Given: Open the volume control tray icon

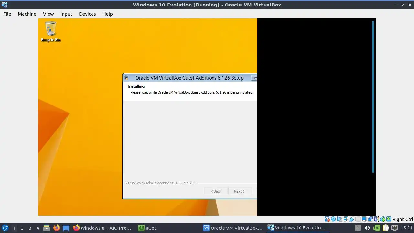Looking at the screenshot, I should [x=367, y=228].
